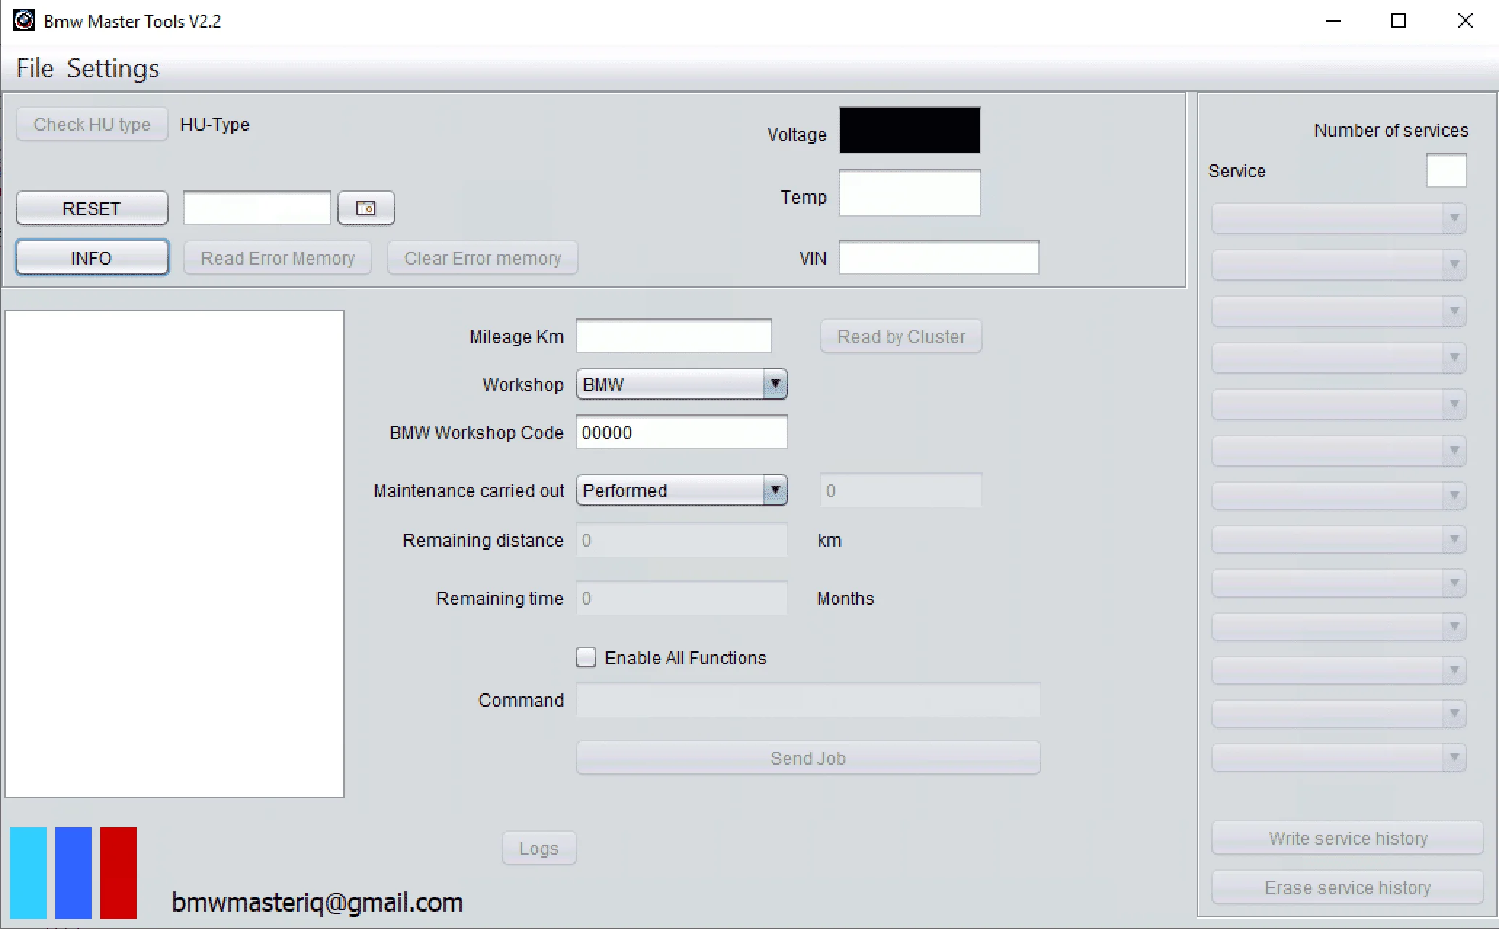Enable All Functions checkbox
This screenshot has height=929, width=1499.
(x=586, y=658)
